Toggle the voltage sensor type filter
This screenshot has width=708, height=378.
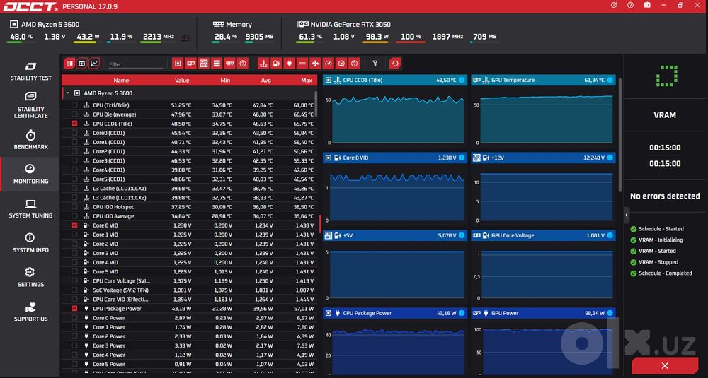(276, 64)
